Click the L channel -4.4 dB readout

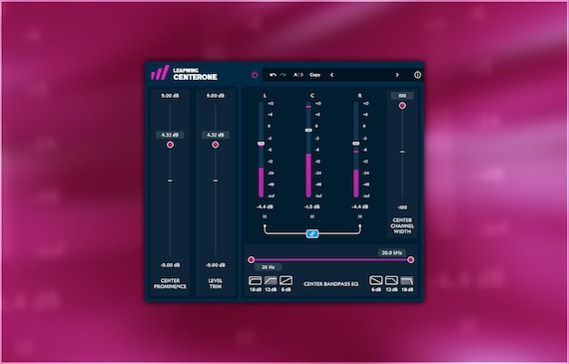(x=265, y=206)
